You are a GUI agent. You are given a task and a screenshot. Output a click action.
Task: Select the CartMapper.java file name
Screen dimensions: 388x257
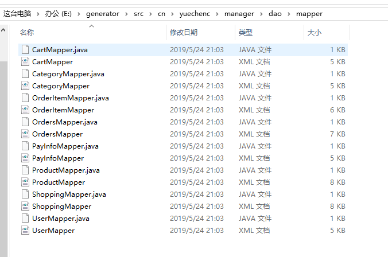coord(60,50)
